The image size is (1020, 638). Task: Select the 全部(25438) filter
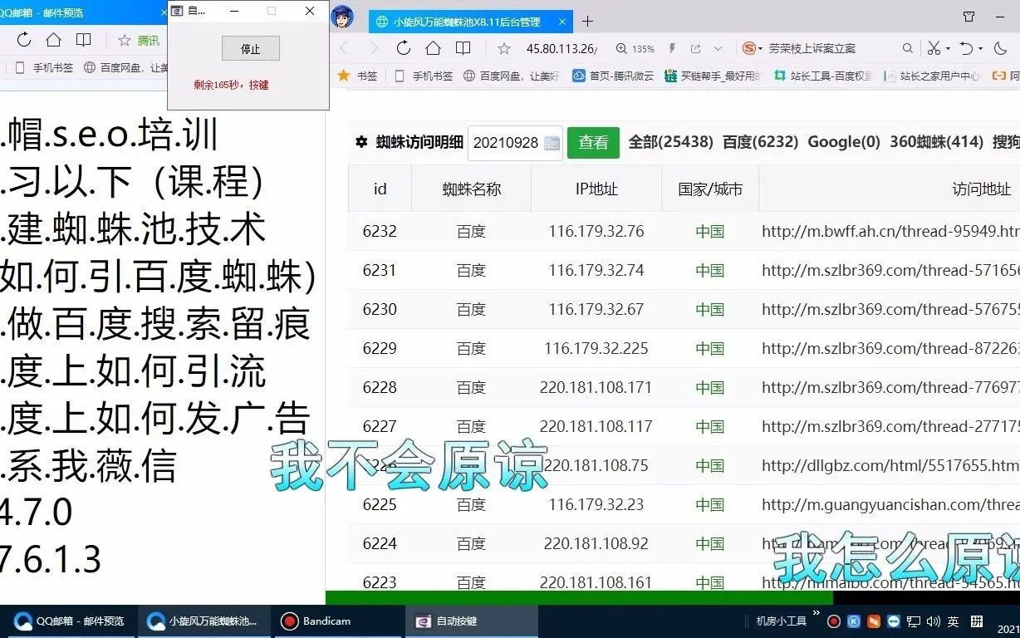pos(670,142)
